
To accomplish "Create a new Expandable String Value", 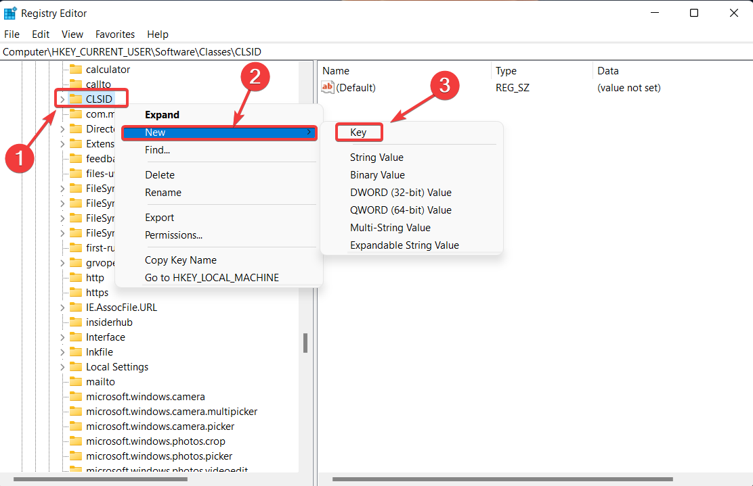I will click(x=404, y=245).
